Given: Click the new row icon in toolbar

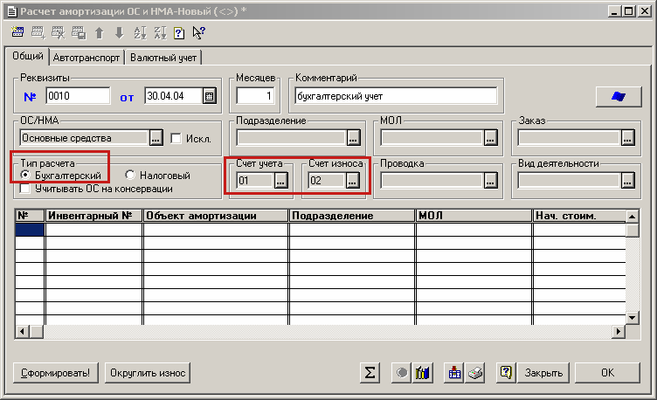Looking at the screenshot, I should click(18, 33).
